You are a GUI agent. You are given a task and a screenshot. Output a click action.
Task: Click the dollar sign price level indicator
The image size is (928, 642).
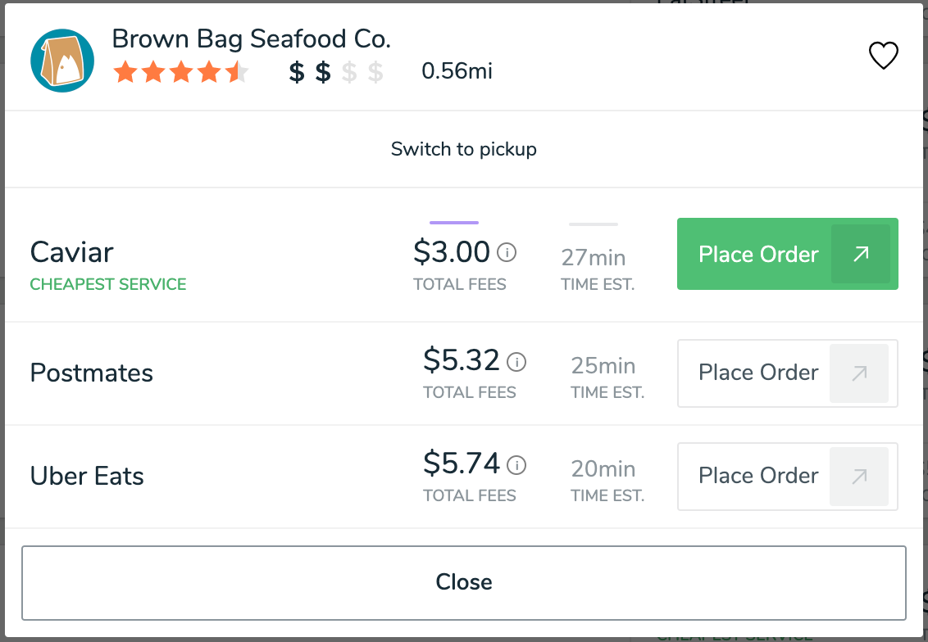click(x=335, y=72)
